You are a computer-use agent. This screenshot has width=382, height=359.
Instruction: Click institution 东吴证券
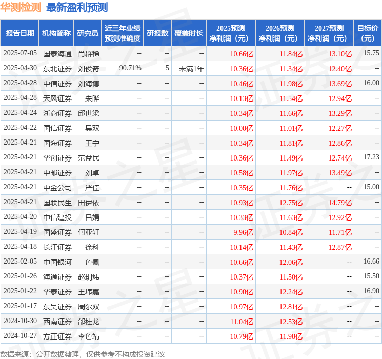(57, 307)
